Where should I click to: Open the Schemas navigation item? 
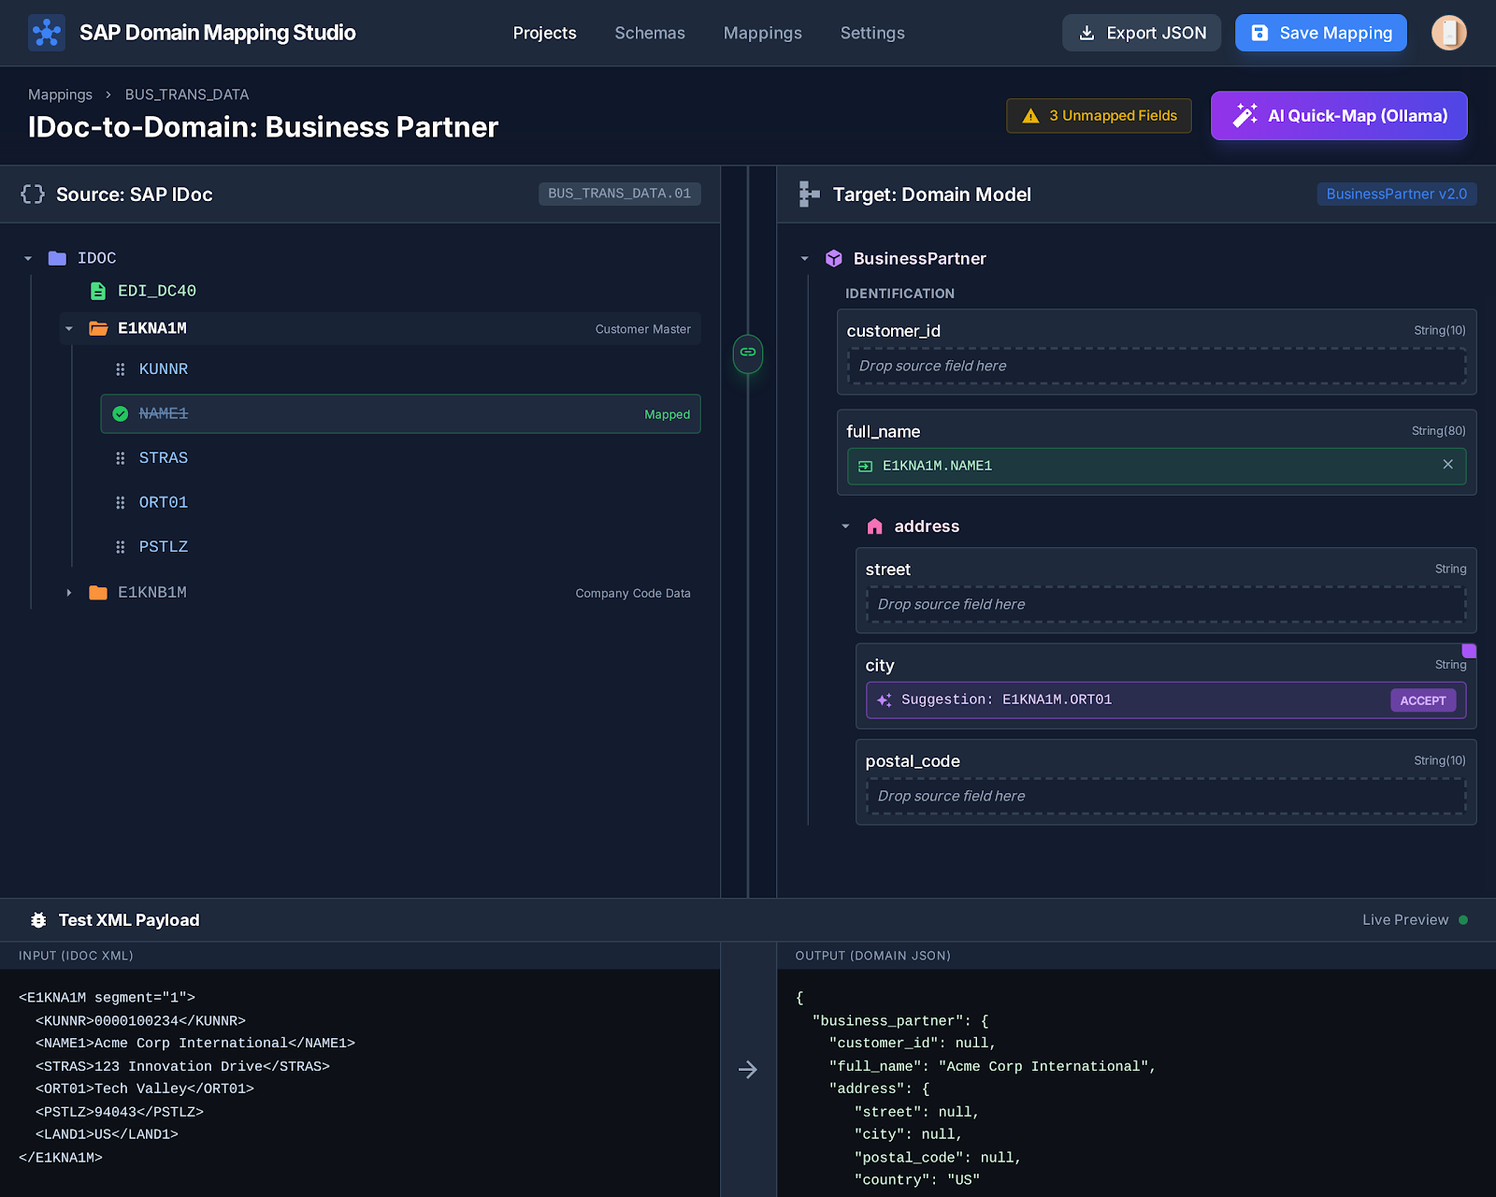tap(650, 33)
